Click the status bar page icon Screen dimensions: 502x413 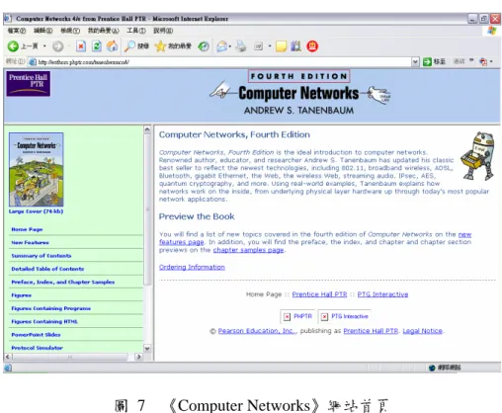click(8, 368)
